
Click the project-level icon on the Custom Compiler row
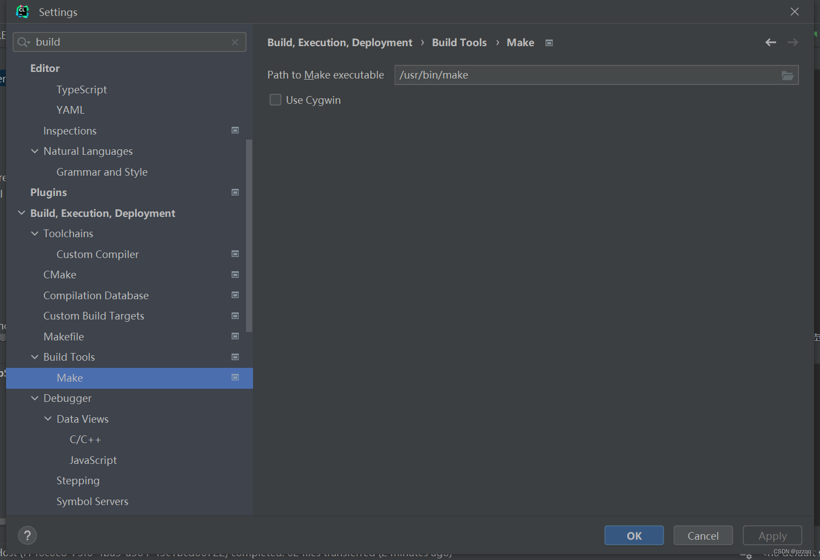(x=235, y=254)
